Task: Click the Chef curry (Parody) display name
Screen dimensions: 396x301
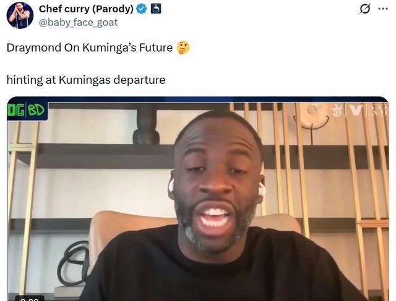Action: click(x=86, y=9)
